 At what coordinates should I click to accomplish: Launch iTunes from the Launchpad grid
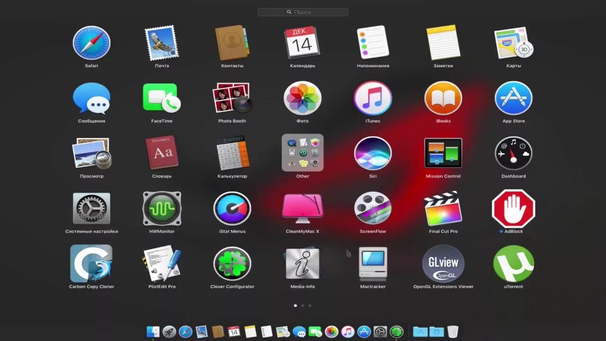(x=373, y=99)
